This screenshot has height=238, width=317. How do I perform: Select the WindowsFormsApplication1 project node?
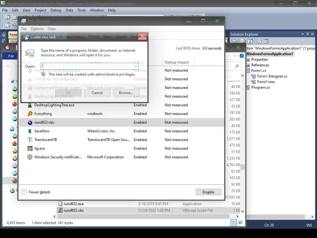click(x=270, y=54)
